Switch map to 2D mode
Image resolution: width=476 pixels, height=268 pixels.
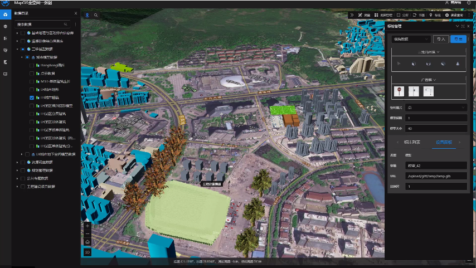tap(88, 252)
